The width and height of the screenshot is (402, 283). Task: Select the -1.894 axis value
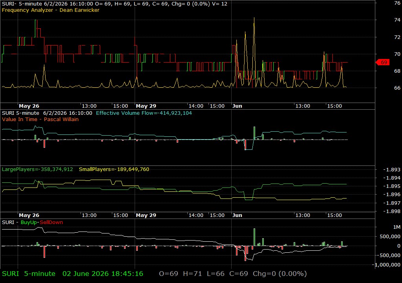391,178
